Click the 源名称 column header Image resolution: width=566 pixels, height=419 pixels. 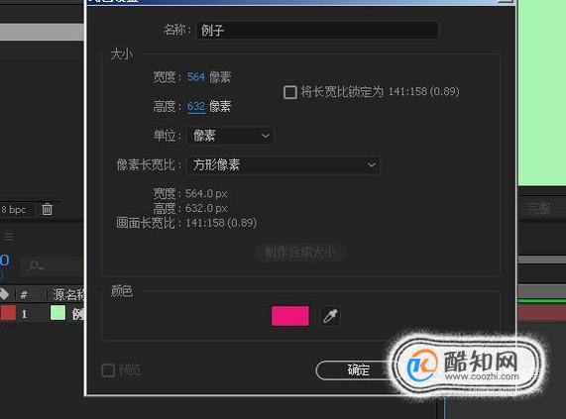coord(67,294)
